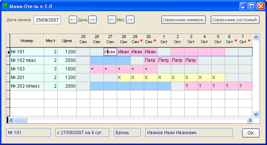Click the 'с 27/09/2007 на 4 сут.' field

coord(82,132)
